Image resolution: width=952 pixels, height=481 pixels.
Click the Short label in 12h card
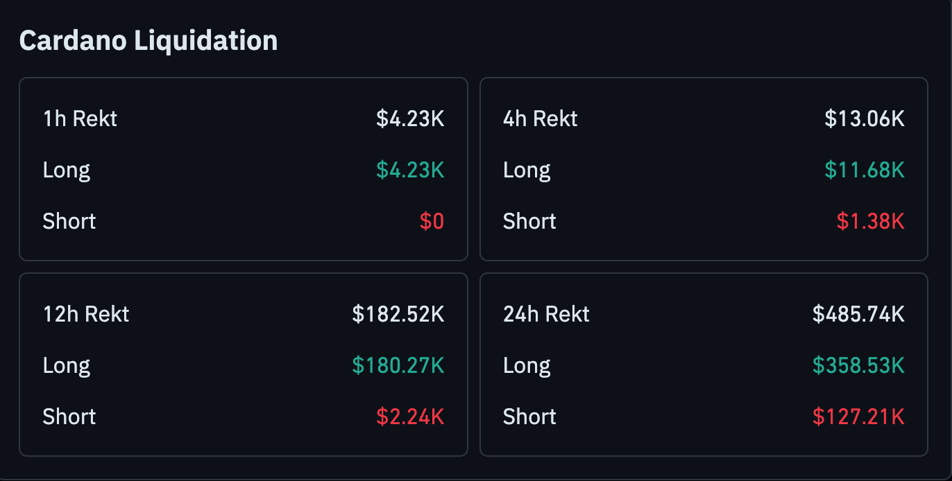[x=69, y=417]
